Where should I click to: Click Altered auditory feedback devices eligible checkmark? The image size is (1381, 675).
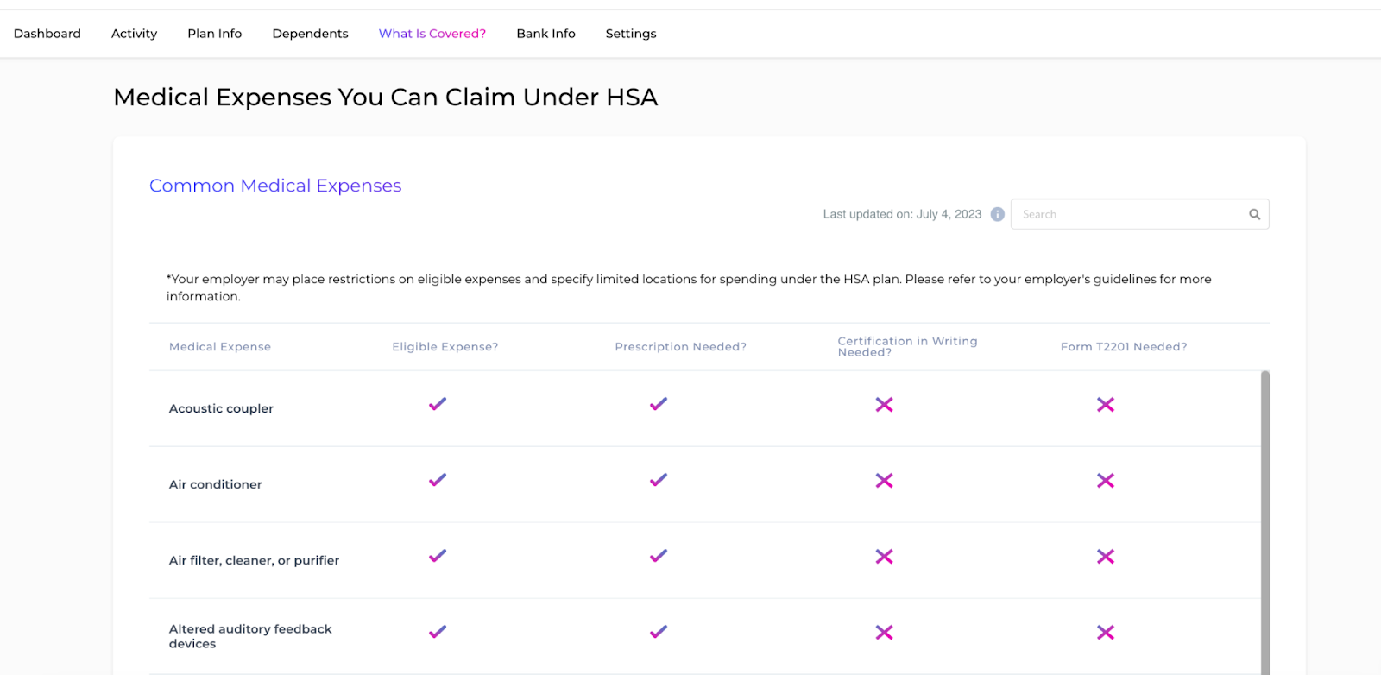click(438, 632)
